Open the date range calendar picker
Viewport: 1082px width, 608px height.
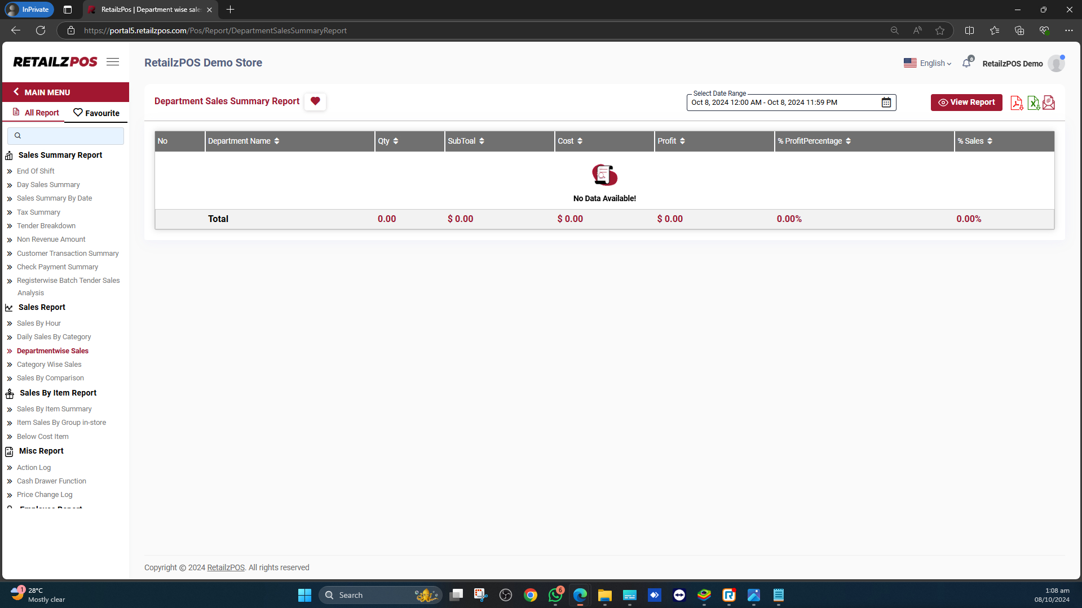(886, 102)
